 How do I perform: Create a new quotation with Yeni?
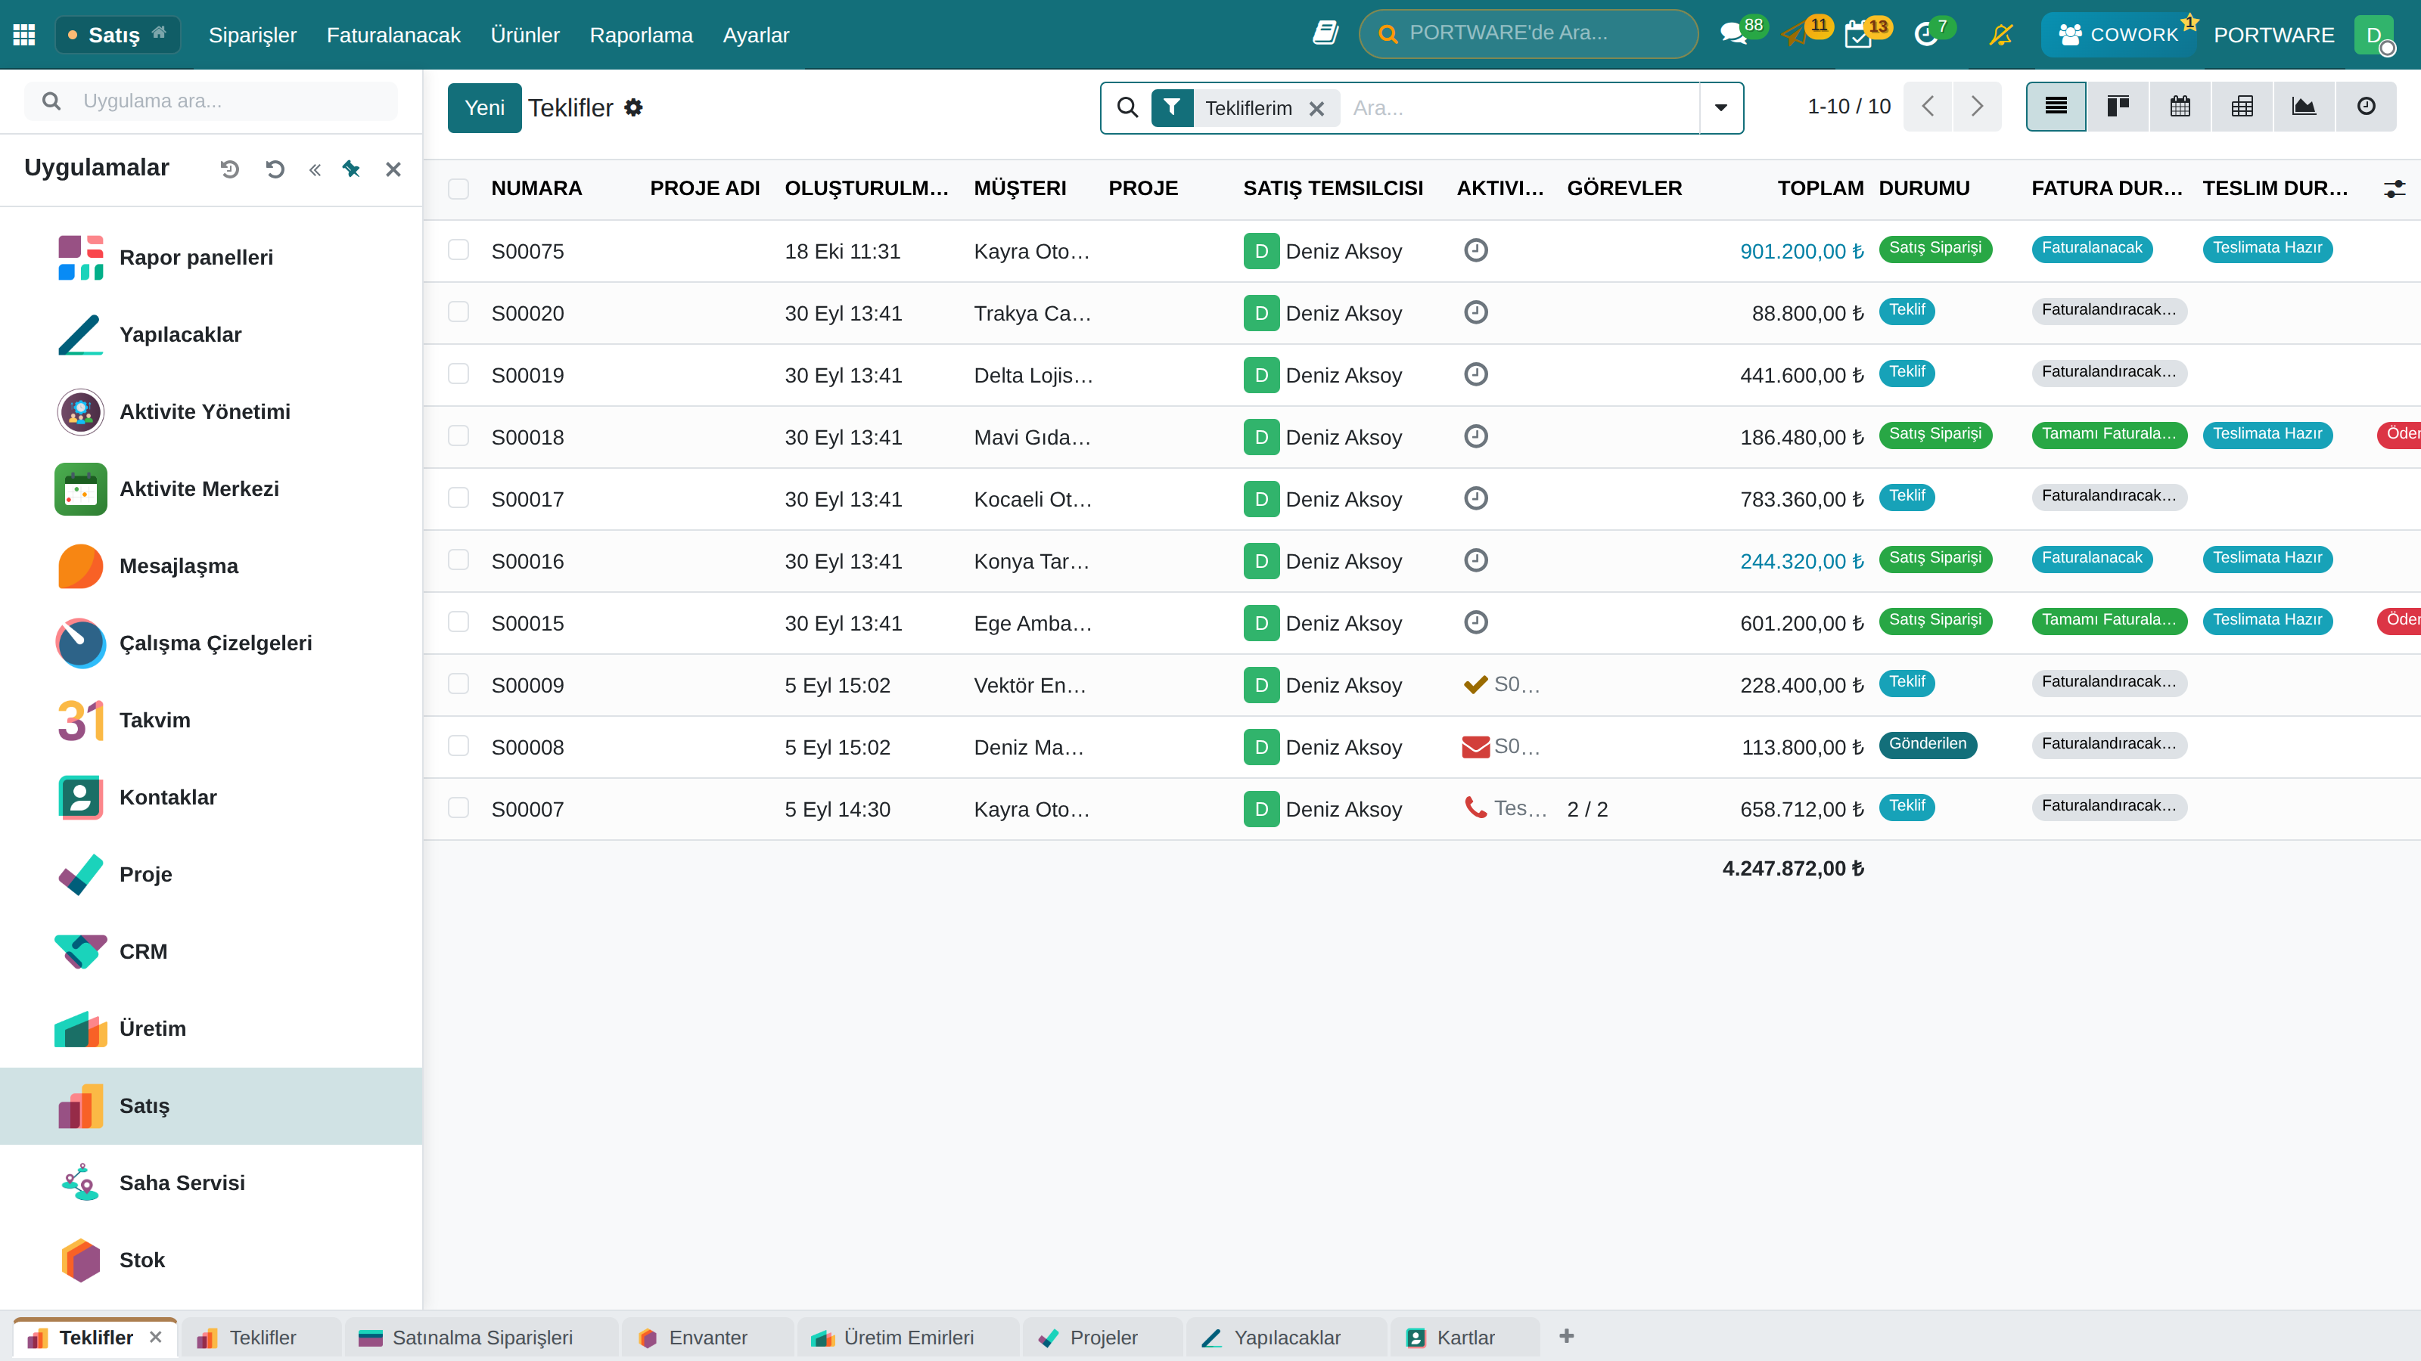pos(484,108)
